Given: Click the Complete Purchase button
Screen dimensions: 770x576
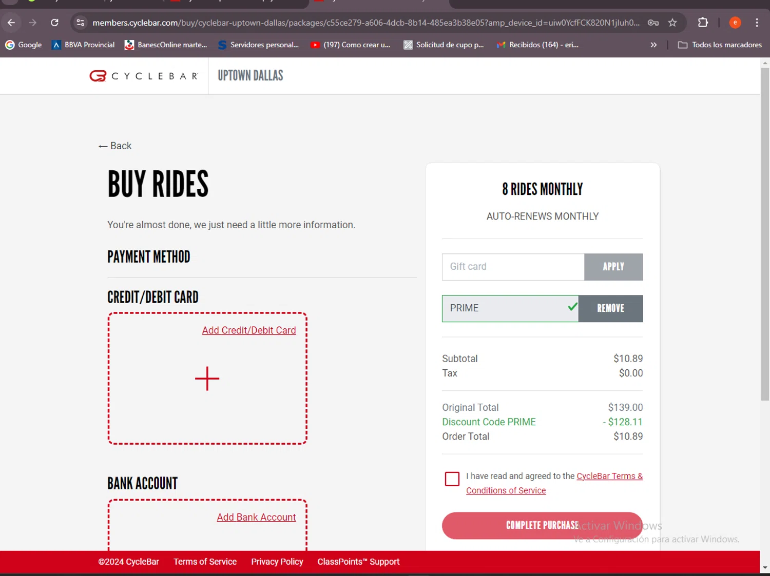Looking at the screenshot, I should coord(542,525).
